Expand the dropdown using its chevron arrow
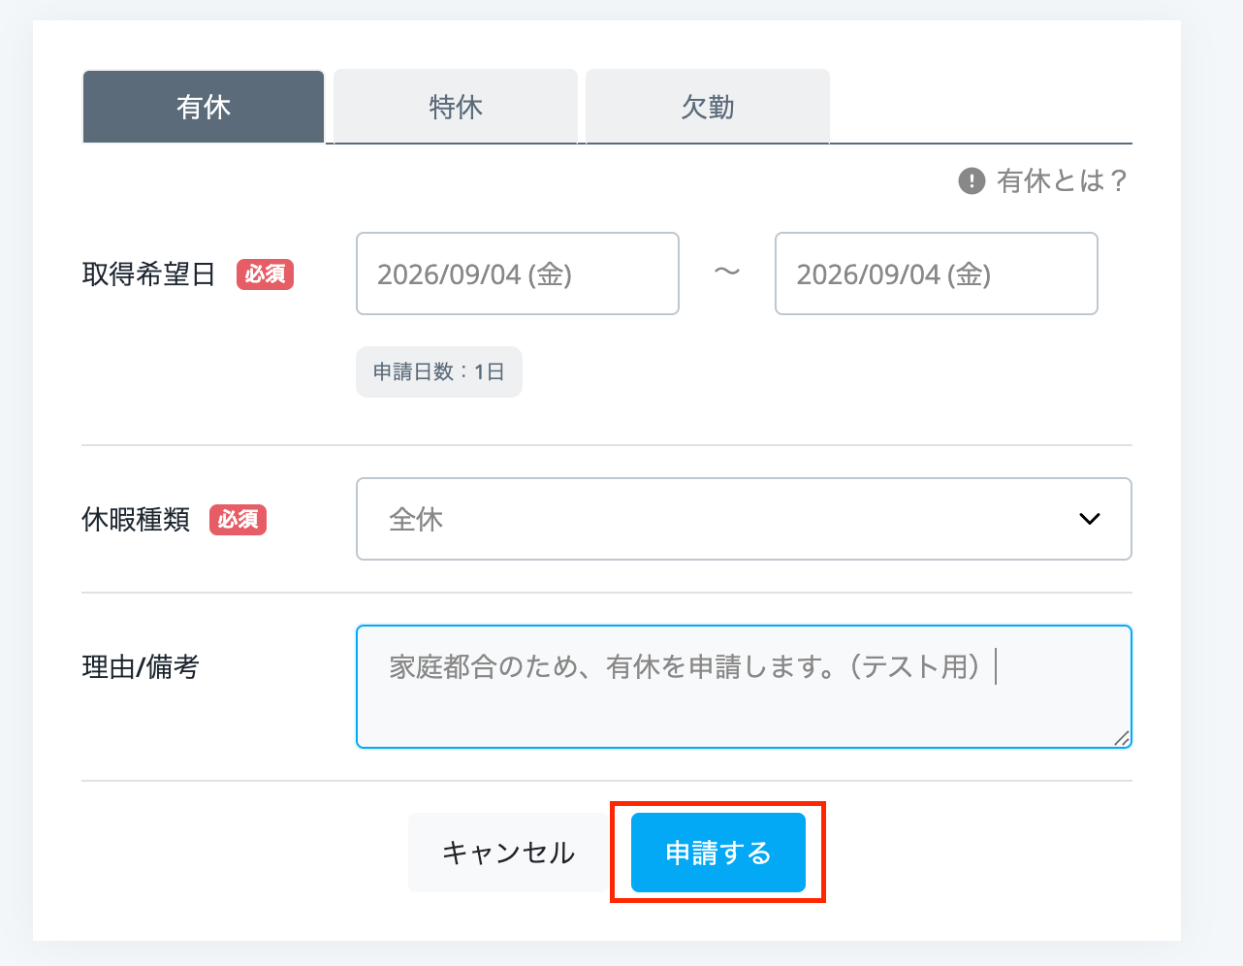Image resolution: width=1243 pixels, height=966 pixels. [1090, 519]
